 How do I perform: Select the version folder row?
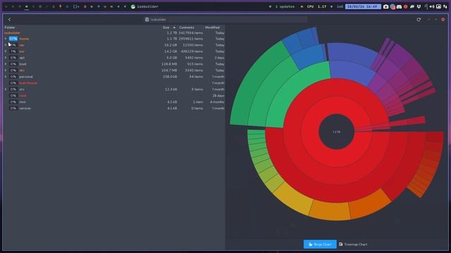point(114,108)
